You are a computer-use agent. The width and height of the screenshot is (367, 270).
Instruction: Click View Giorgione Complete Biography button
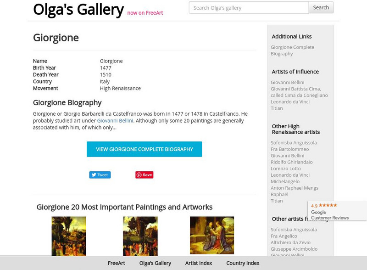(144, 149)
